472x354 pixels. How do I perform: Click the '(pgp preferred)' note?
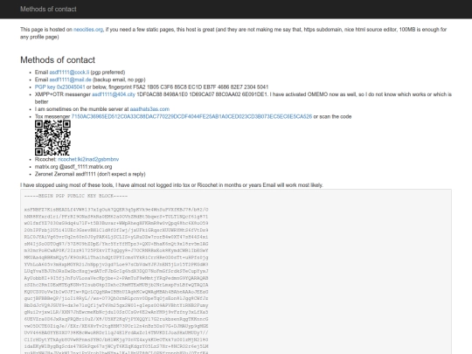coord(108,73)
